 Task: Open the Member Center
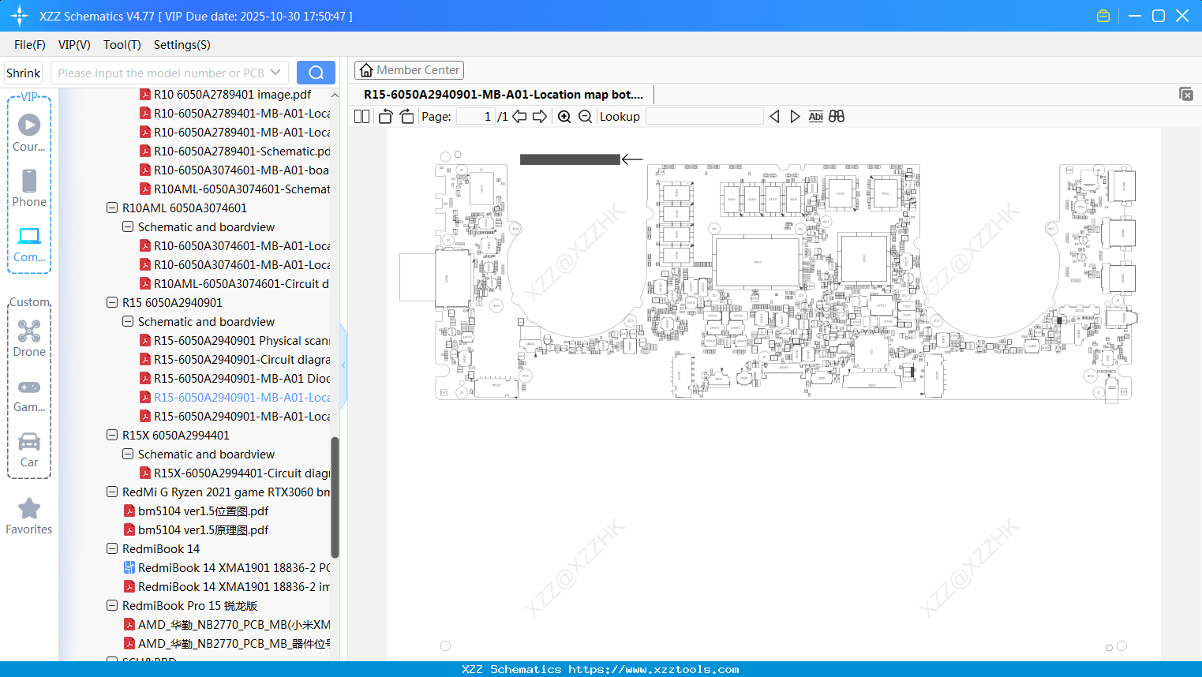point(409,70)
